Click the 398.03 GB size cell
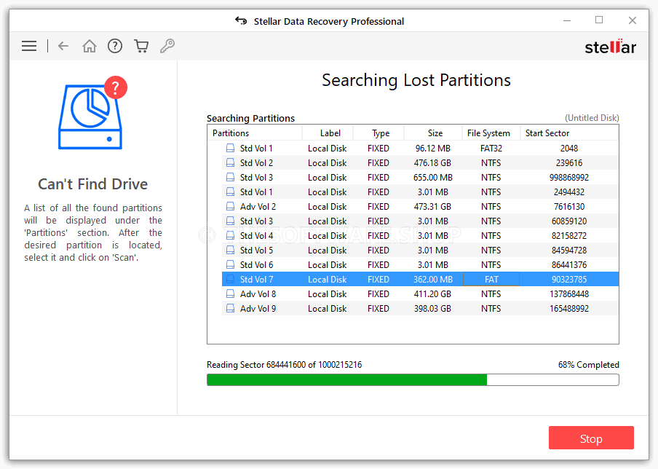The width and height of the screenshot is (658, 469). (432, 309)
